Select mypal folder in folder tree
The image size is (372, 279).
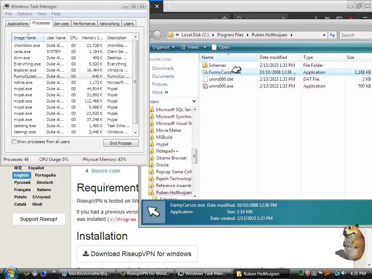point(162,144)
